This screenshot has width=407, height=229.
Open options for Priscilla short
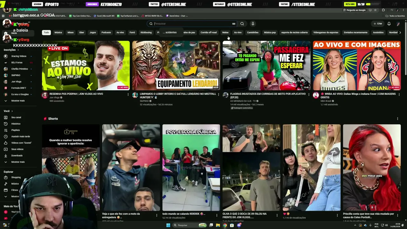coord(397,215)
